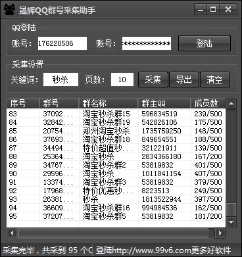The image size is (242, 257).
Task: Click group number 26381... in row 93
Action: (58, 199)
